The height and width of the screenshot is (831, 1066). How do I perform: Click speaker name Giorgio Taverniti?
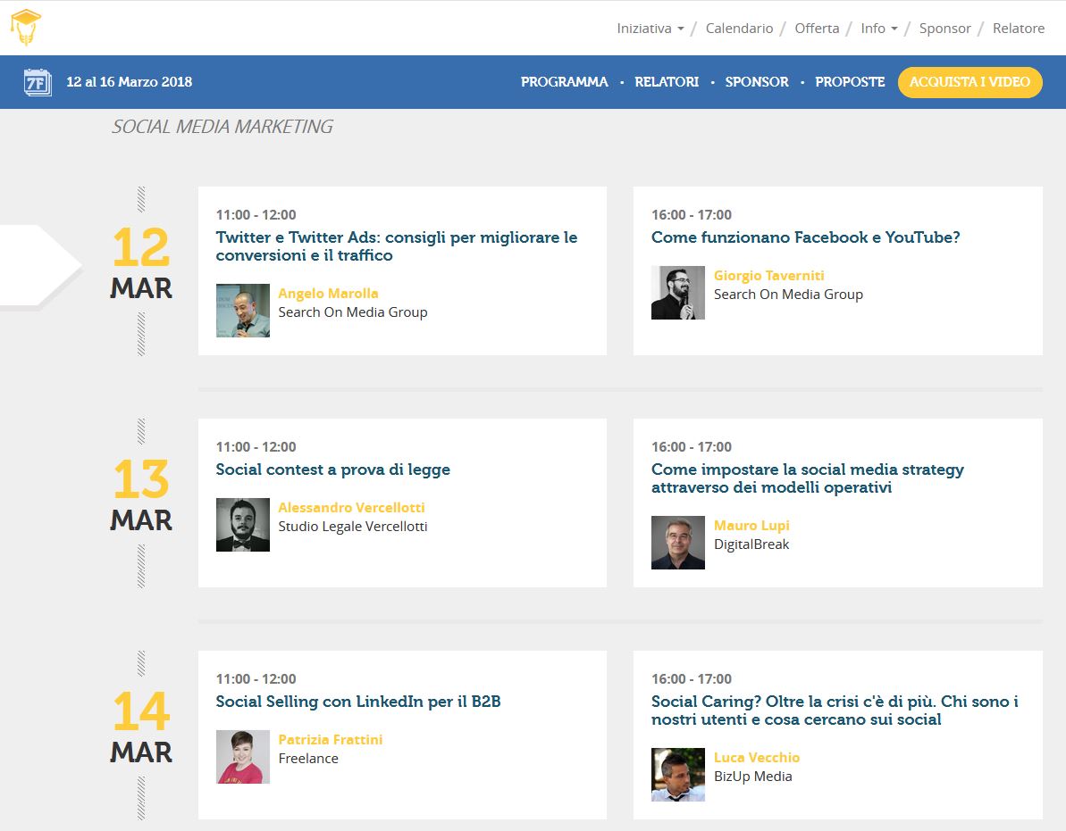(x=769, y=276)
